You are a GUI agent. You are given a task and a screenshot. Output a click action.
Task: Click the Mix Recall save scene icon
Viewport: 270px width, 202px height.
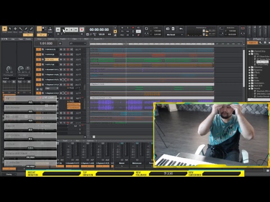168,29
